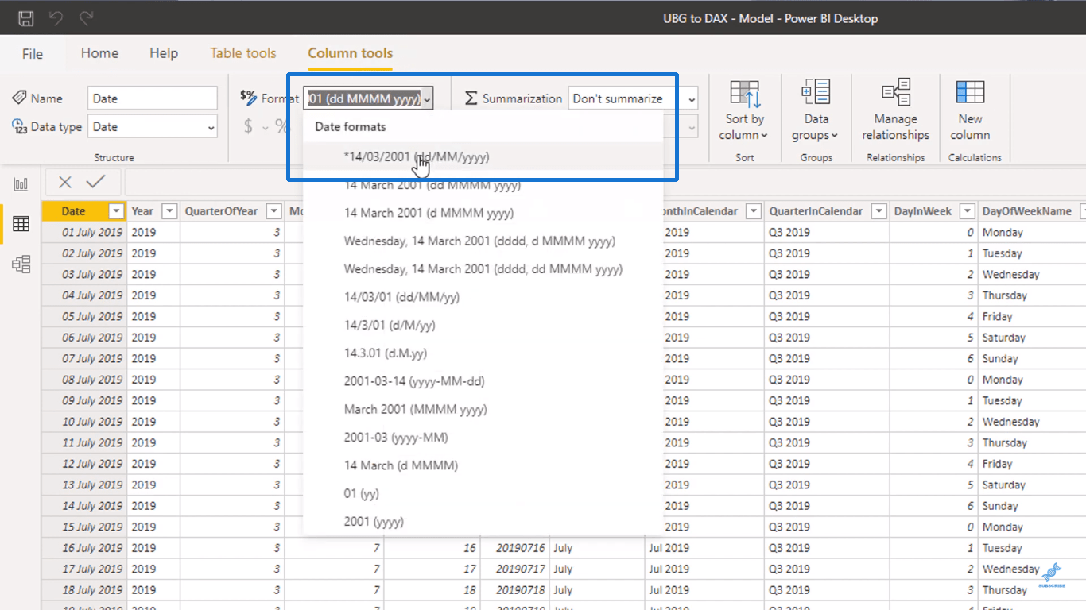This screenshot has height=610, width=1086.
Task: Open QuarterOfYear column filter dropdown arrow
Action: (273, 211)
